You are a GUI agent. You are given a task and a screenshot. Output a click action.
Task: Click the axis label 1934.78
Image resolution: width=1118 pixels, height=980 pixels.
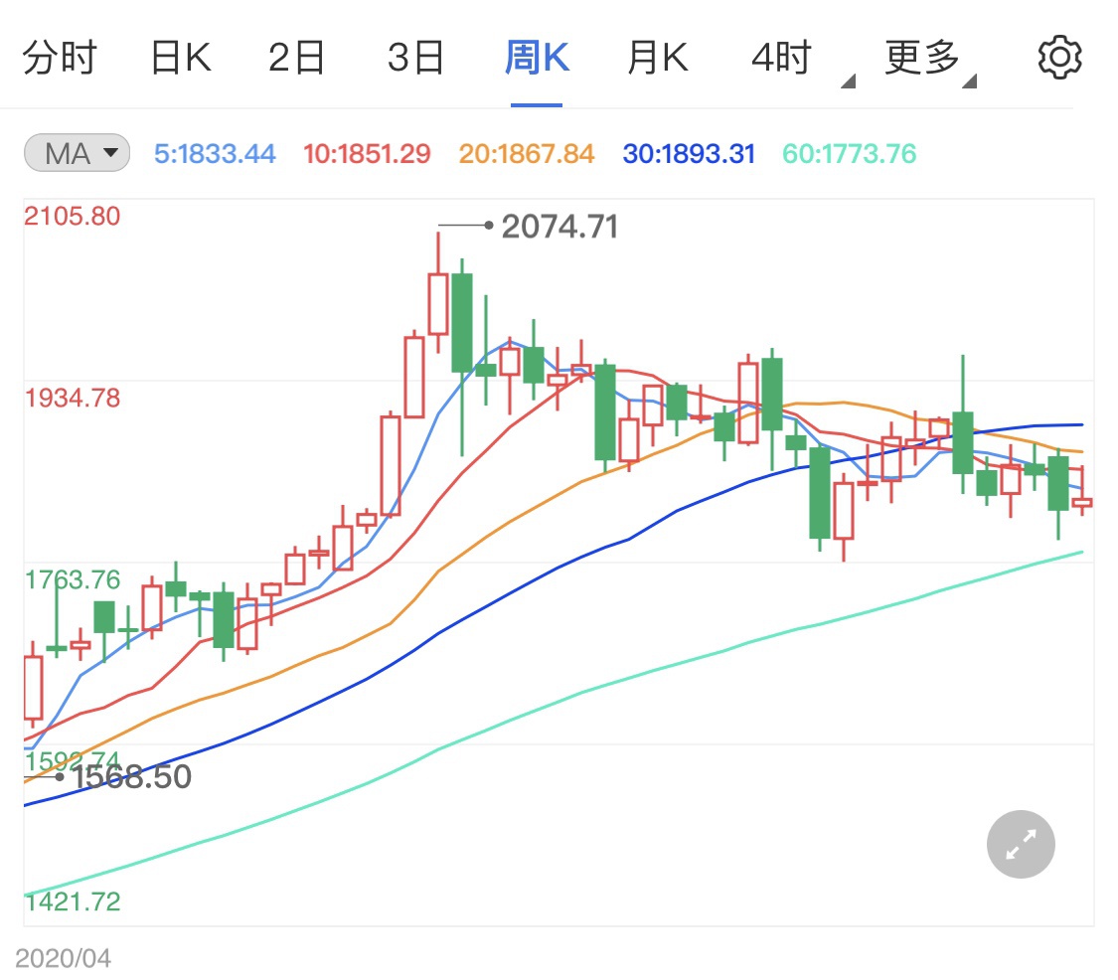point(72,398)
